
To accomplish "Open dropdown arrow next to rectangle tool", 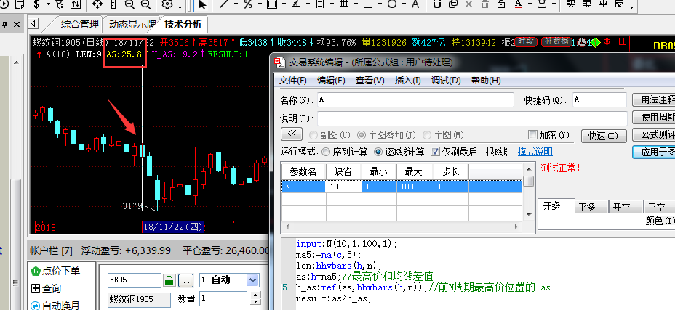I will 380,5.
